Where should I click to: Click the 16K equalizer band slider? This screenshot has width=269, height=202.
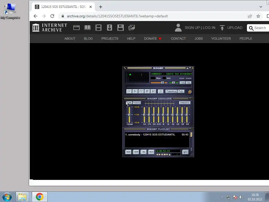[187, 115]
